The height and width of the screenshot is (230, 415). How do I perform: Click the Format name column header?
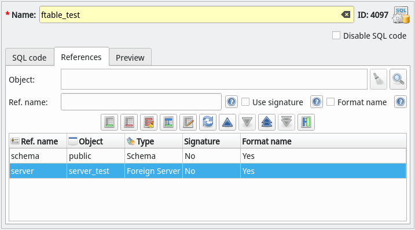click(x=324, y=141)
